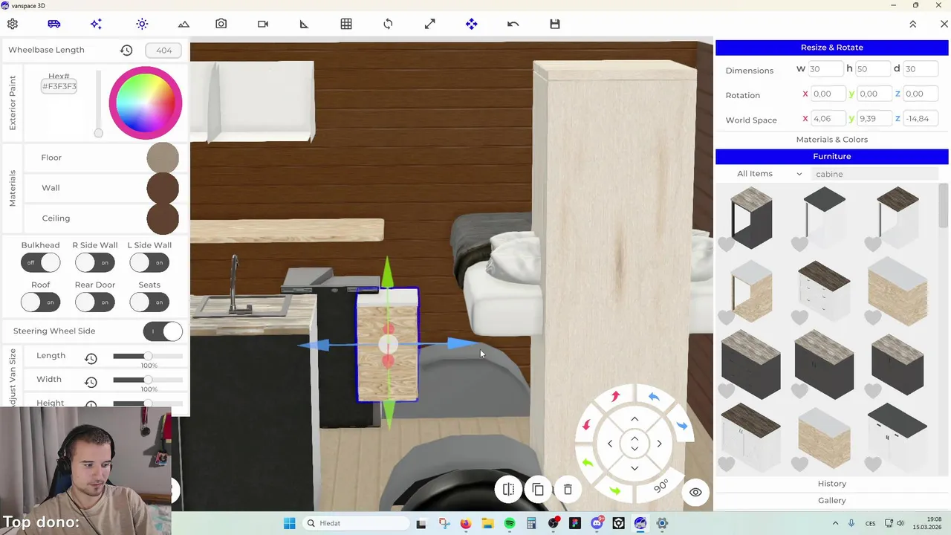Select the van vehicle icon
Viewport: 951px width, 535px height.
[54, 24]
